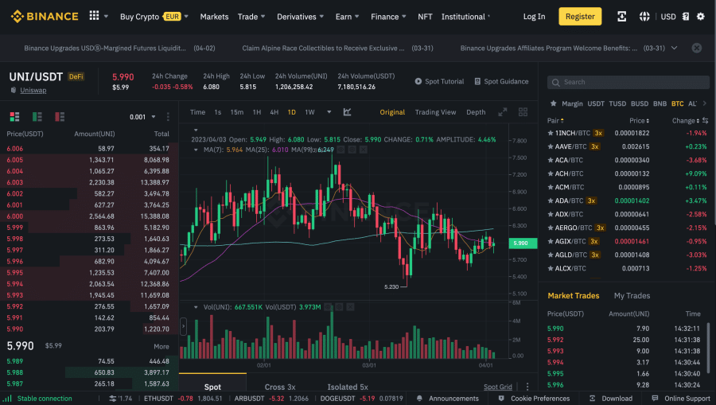
Task: Expand chart to fullscreen icon
Action: click(x=502, y=112)
